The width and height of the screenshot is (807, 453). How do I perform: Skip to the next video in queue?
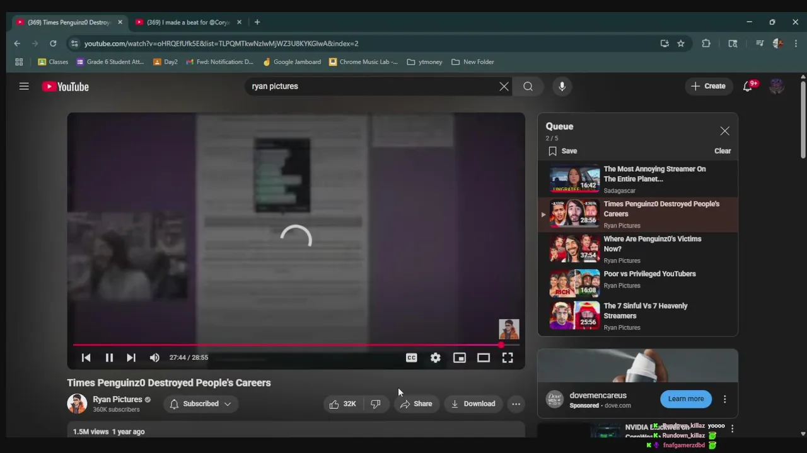[x=131, y=357]
